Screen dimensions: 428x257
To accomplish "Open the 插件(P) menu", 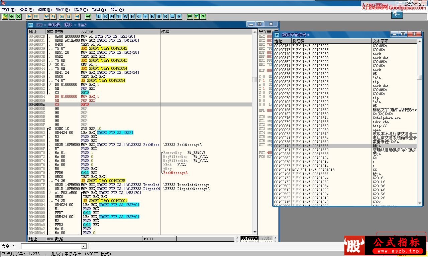I will click(63, 10).
